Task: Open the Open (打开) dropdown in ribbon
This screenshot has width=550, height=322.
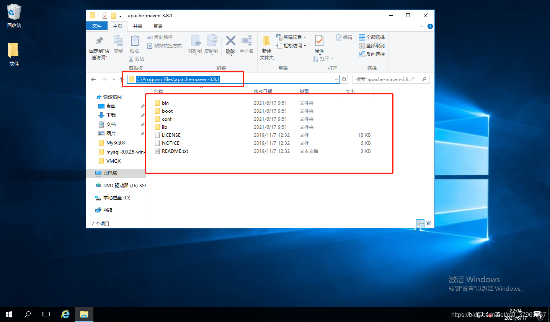Action: [x=323, y=59]
